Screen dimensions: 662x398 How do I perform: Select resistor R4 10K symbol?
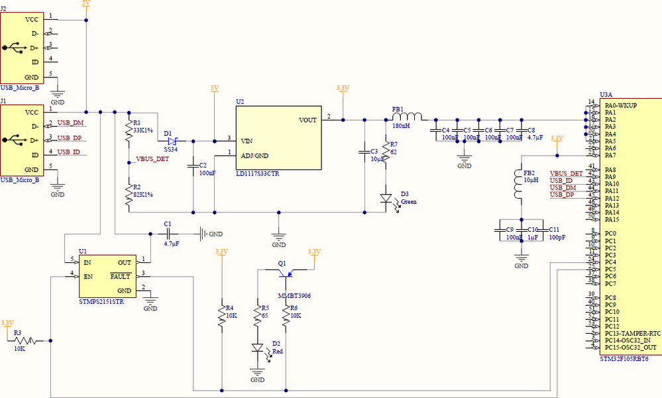222,316
